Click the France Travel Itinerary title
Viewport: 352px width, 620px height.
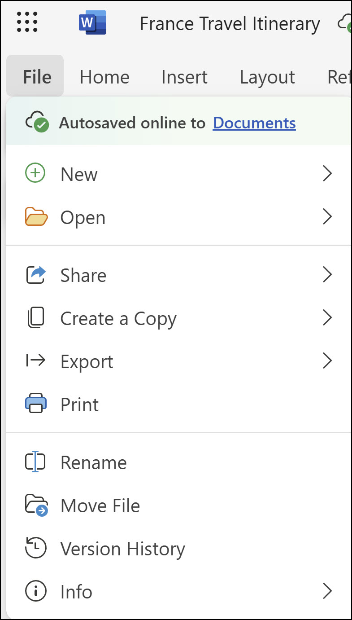(230, 23)
